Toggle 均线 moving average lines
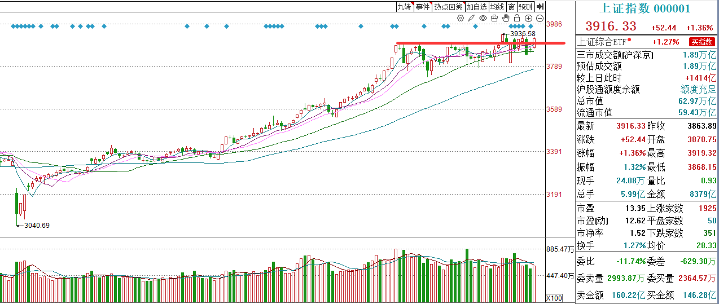The height and width of the screenshot is (304, 719). click(497, 7)
